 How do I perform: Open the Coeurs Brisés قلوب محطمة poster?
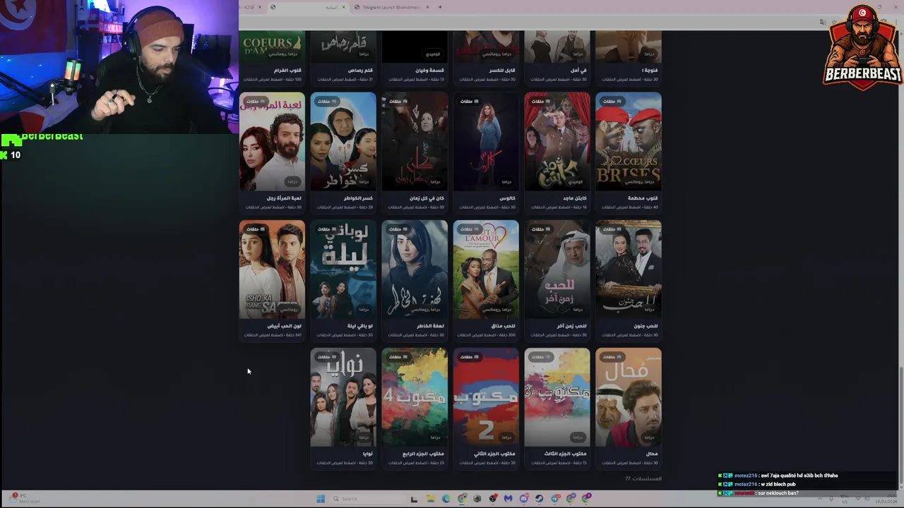[x=629, y=141]
